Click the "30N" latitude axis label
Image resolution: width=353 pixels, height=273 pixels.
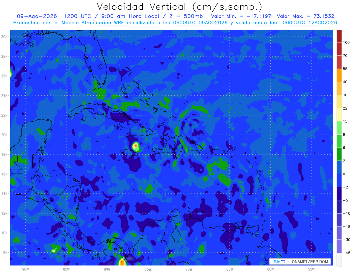coord(5,37)
